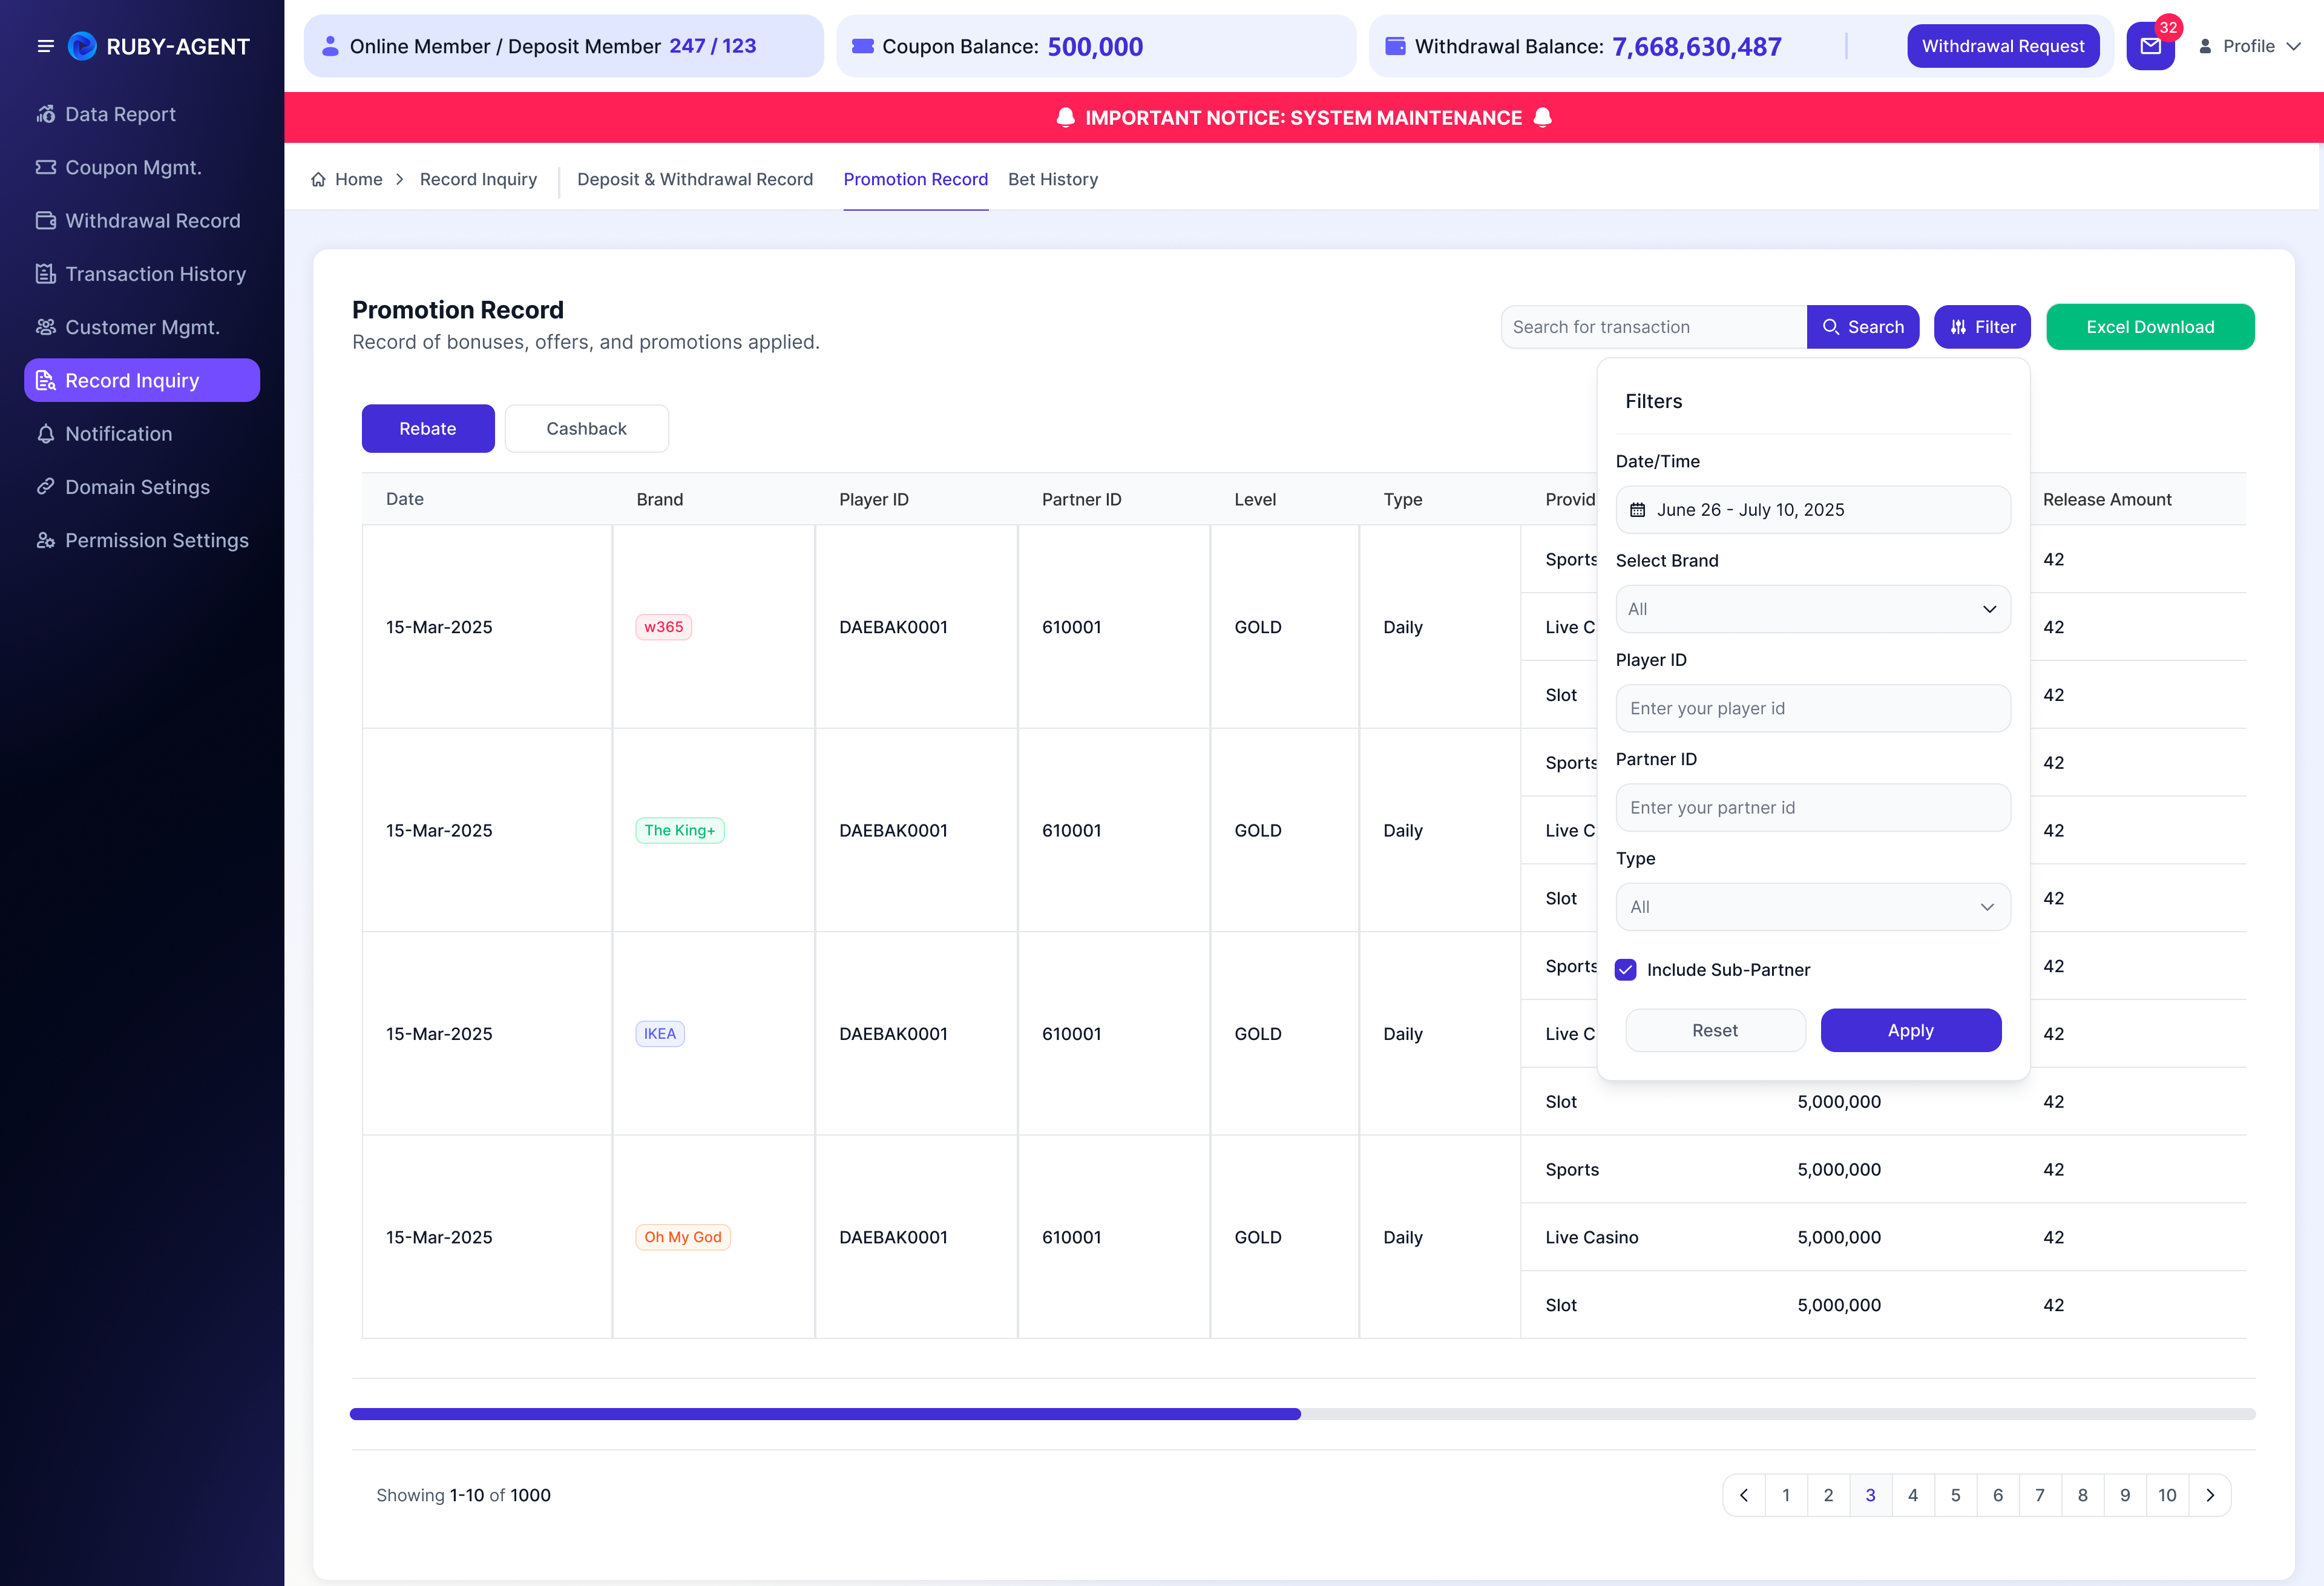Click the Apply filters button
Viewport: 2324px width, 1586px height.
1910,1030
